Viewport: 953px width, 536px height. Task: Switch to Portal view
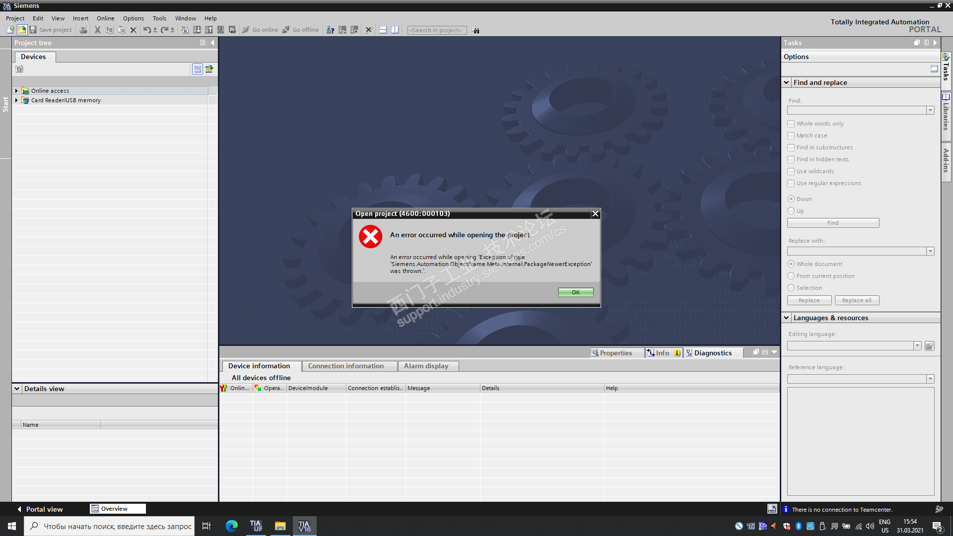(x=40, y=509)
